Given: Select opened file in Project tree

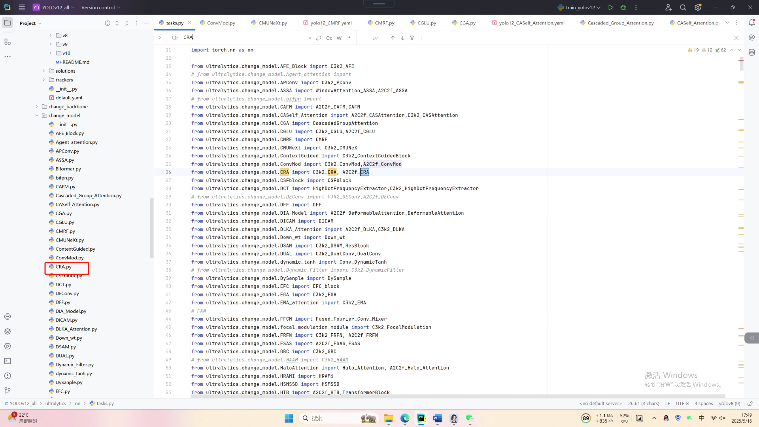Looking at the screenshot, I should (108, 23).
